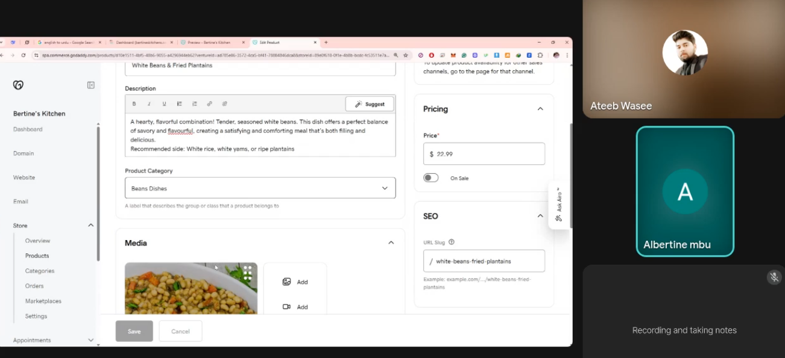Open Chrome profile avatar

[556, 55]
